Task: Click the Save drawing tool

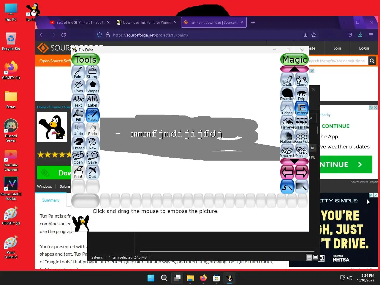Action: pos(93,158)
